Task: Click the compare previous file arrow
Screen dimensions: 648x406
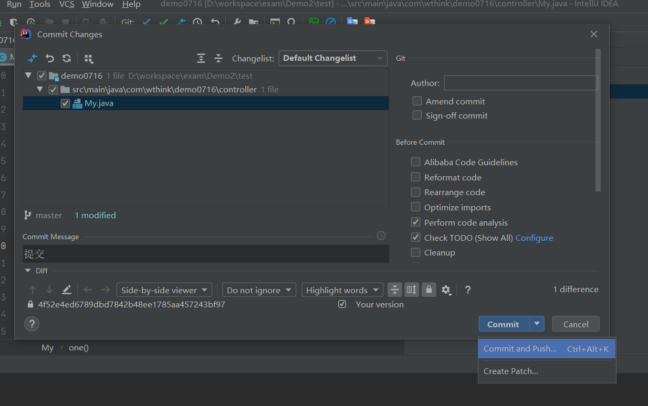Action: pos(88,290)
